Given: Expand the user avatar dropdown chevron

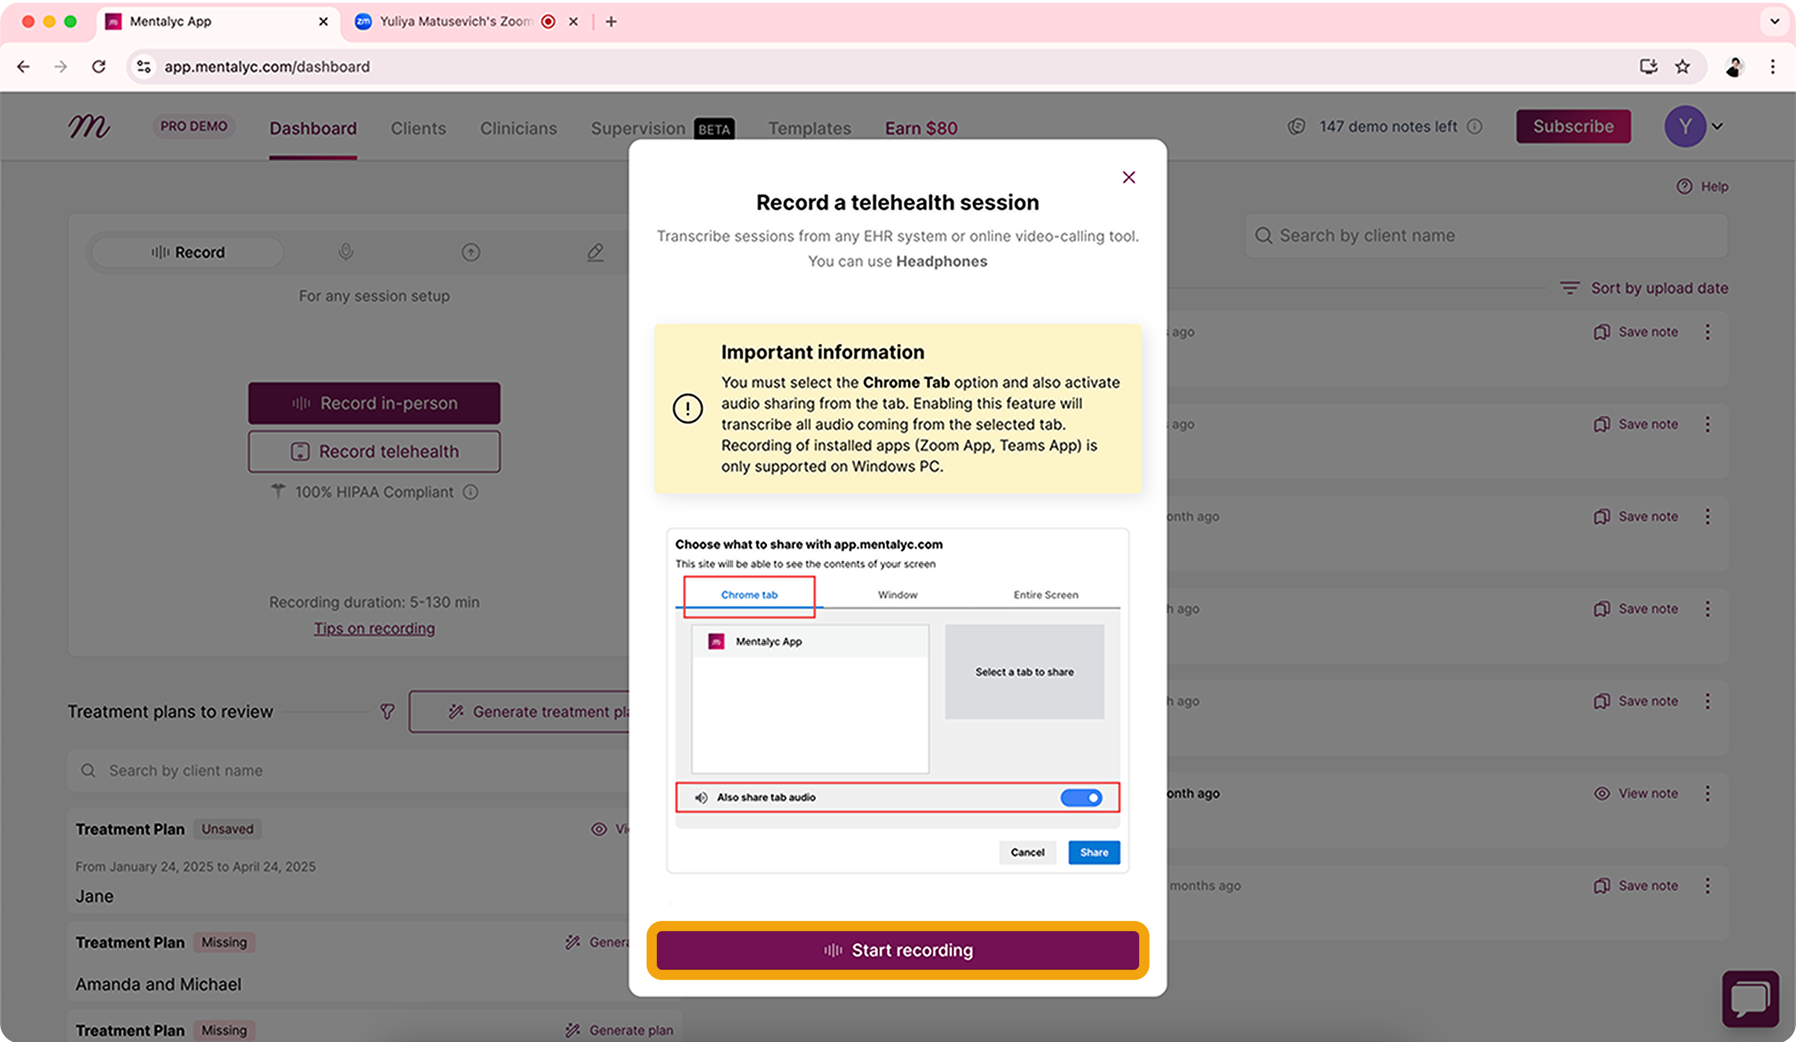Looking at the screenshot, I should click(x=1718, y=127).
